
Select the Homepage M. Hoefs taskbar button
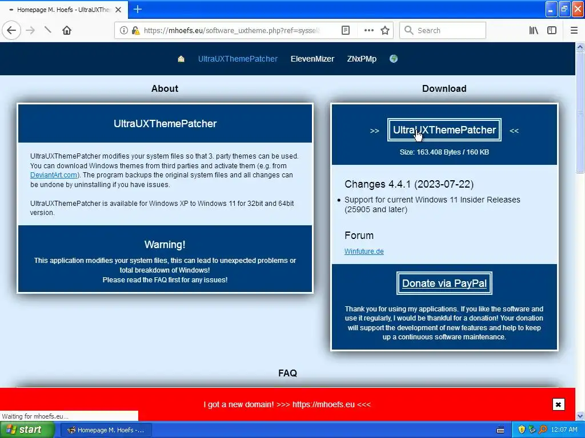106,430
